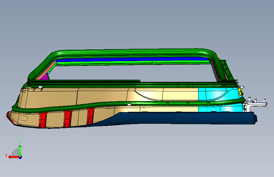
Task: Select the middle red rib on the tan body
Action: coord(68,119)
